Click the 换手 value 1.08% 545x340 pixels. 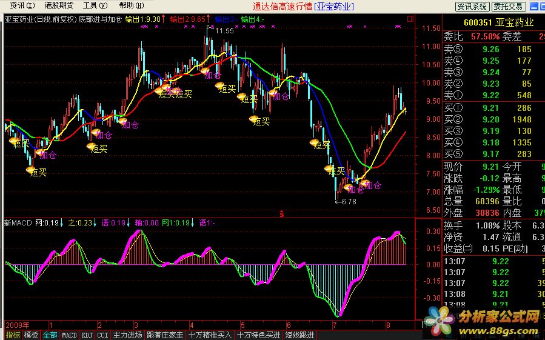click(487, 225)
